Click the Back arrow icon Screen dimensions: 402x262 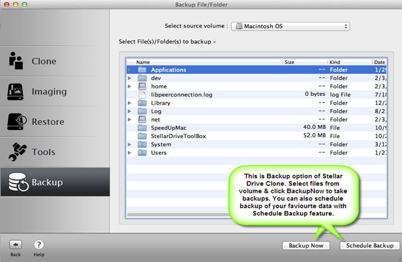point(16,245)
